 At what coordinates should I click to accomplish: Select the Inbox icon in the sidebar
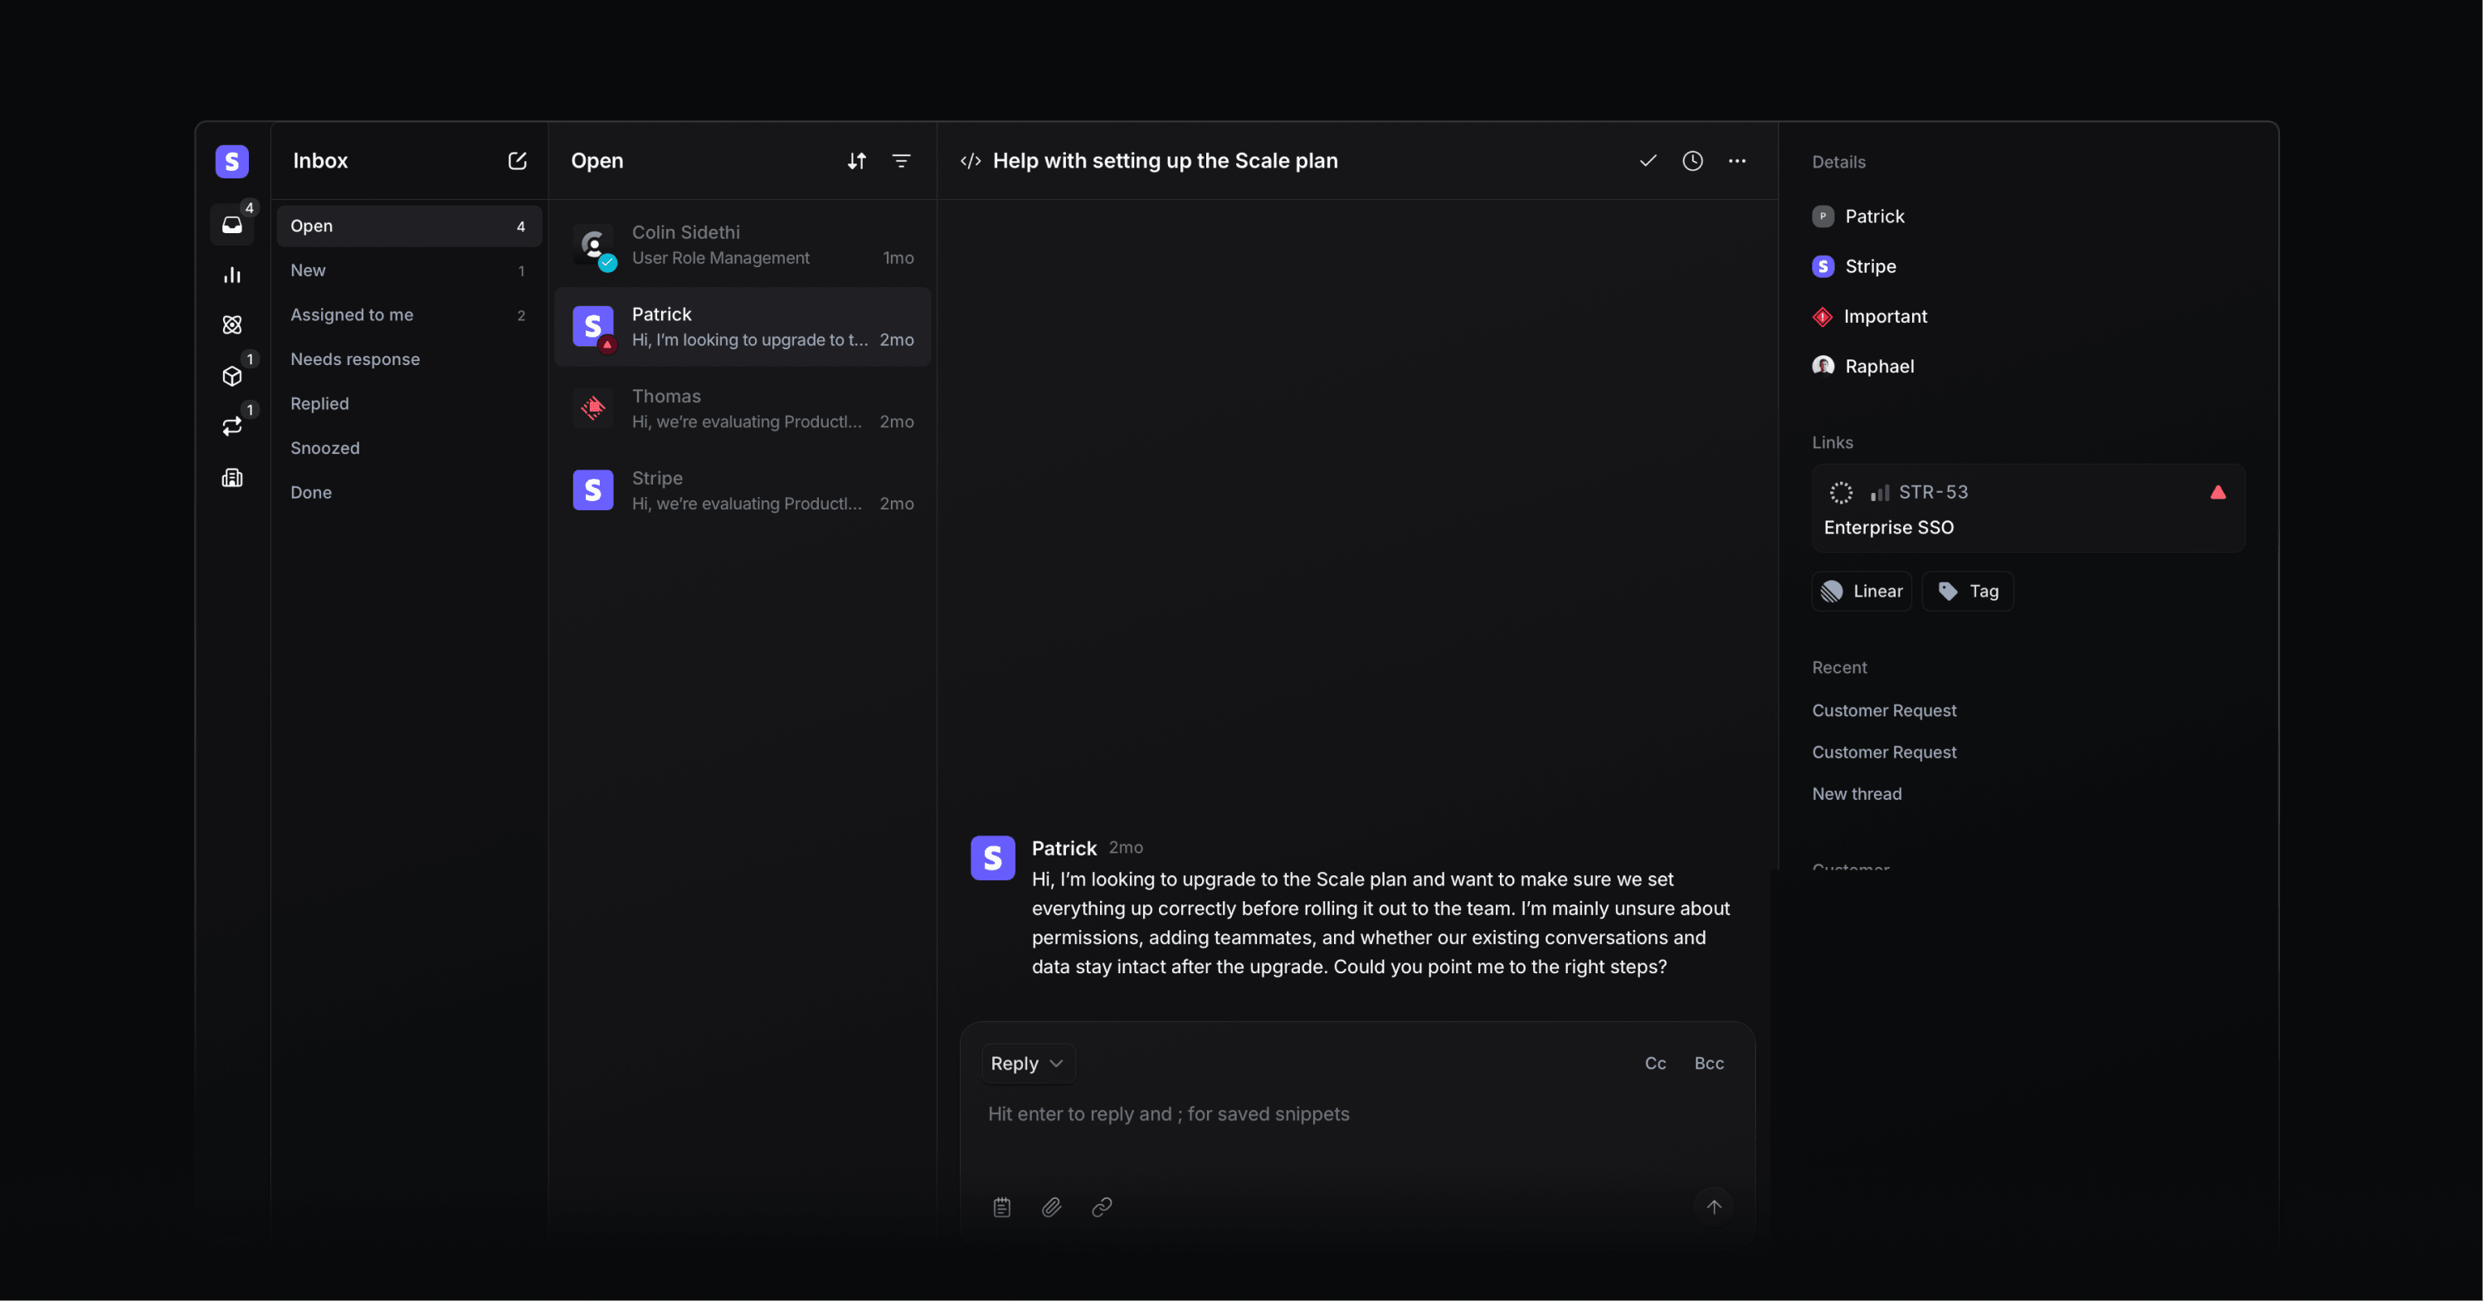click(232, 225)
